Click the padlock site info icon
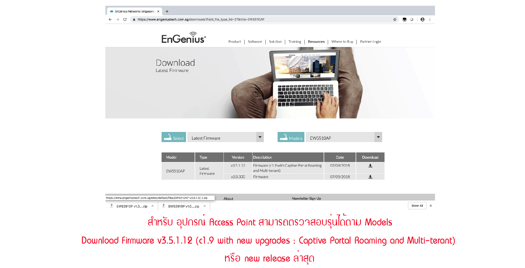525x268 pixels. click(134, 19)
